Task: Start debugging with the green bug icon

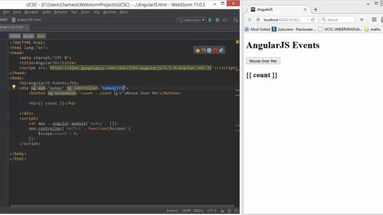Action: 217,20
